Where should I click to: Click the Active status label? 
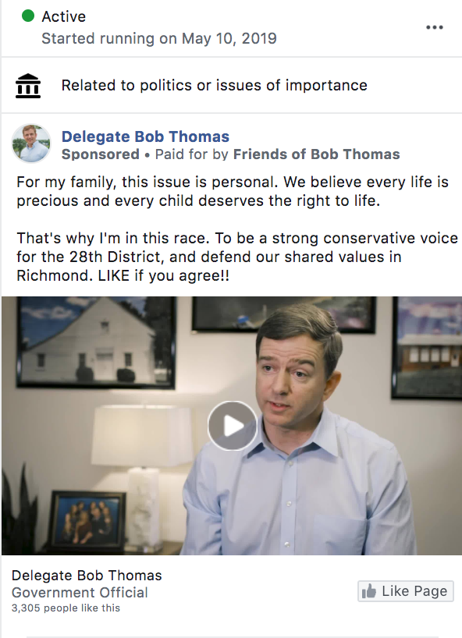[63, 16]
